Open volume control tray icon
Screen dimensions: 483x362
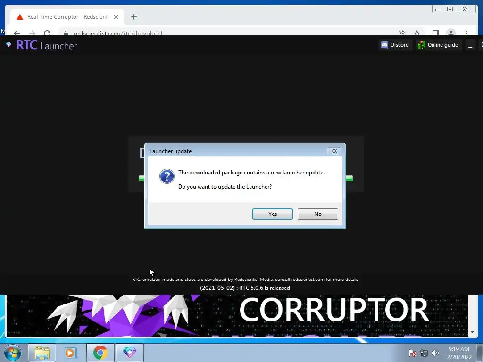[435, 353]
